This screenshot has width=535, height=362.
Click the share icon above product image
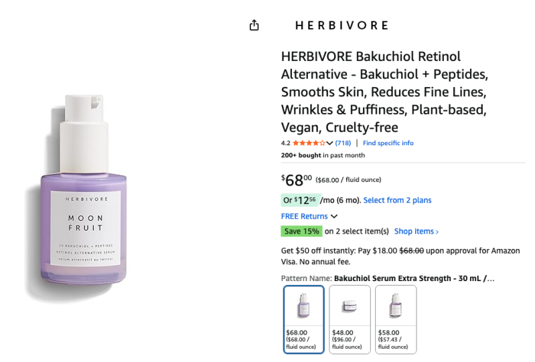click(x=254, y=25)
